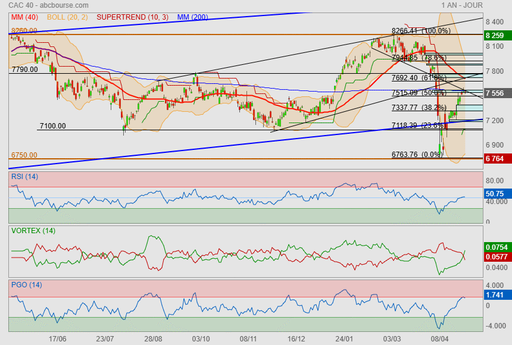The height and width of the screenshot is (345, 512).
Task: Click the 6750.00 support level label
Action: [24, 155]
